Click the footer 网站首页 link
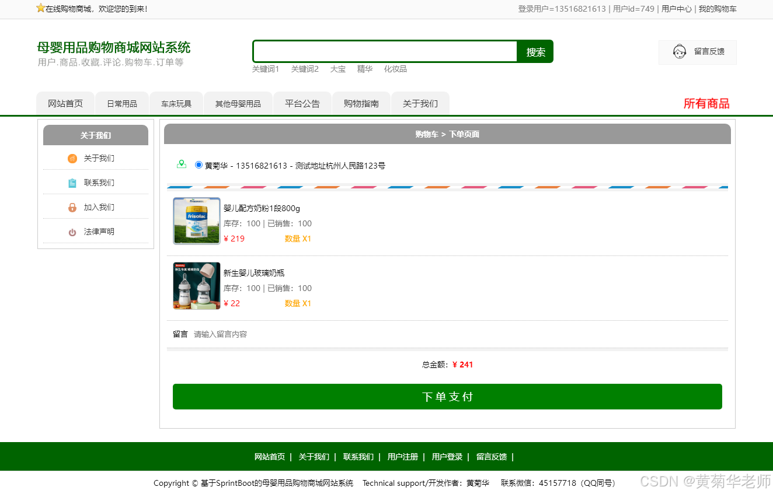The image size is (773, 494). coord(270,457)
